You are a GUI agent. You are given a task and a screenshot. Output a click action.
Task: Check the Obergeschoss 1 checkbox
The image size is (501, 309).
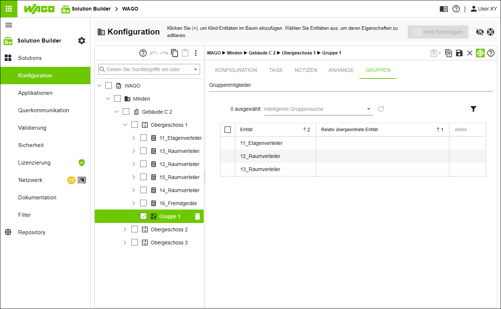[x=134, y=125]
